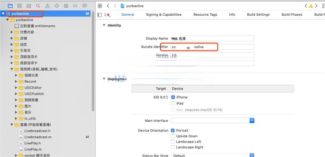
Task: Click the LivePlay.h header file icon
Action: point(21,143)
